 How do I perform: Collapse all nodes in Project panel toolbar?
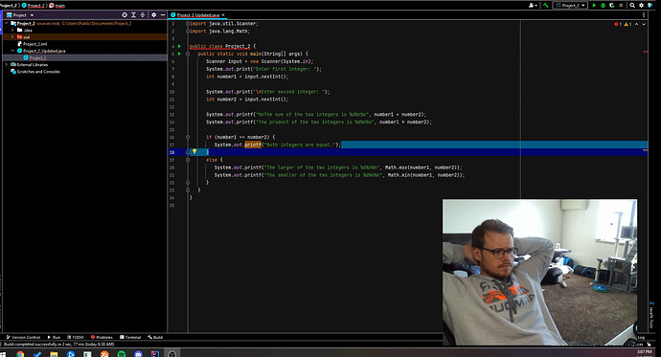pyautogui.click(x=143, y=14)
